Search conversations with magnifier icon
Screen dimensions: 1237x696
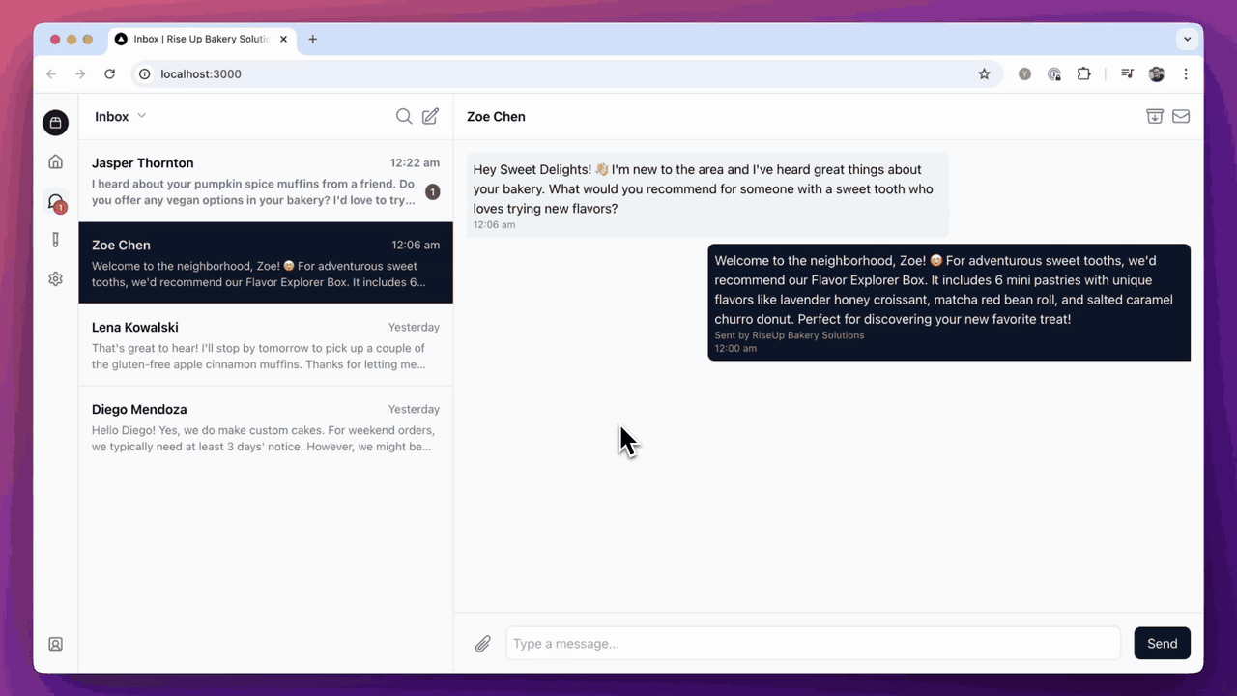coord(404,116)
